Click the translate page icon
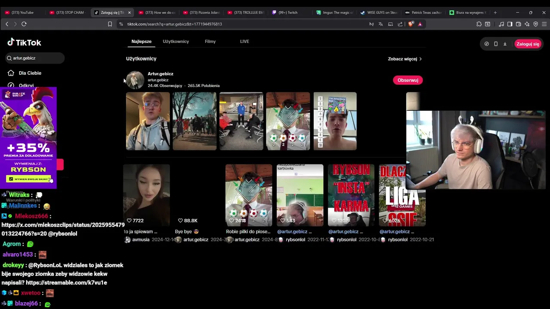550x309 pixels. (x=381, y=24)
